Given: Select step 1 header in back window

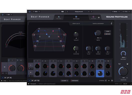Looking at the screenshot, I should [x=12, y=60].
